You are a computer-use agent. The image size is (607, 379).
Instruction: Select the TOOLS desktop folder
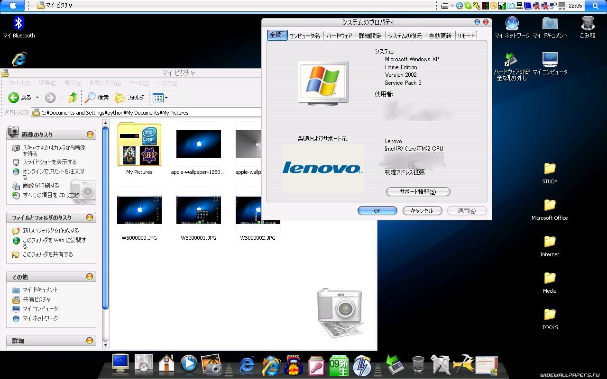[550, 319]
